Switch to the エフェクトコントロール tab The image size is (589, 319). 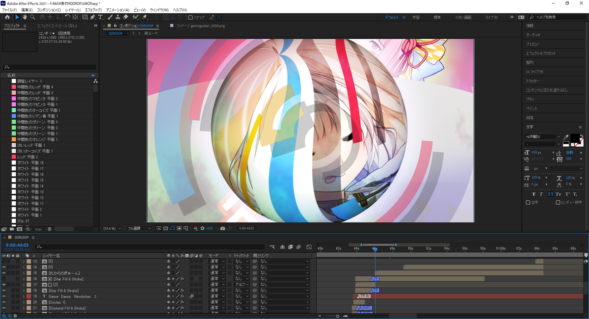(x=57, y=26)
